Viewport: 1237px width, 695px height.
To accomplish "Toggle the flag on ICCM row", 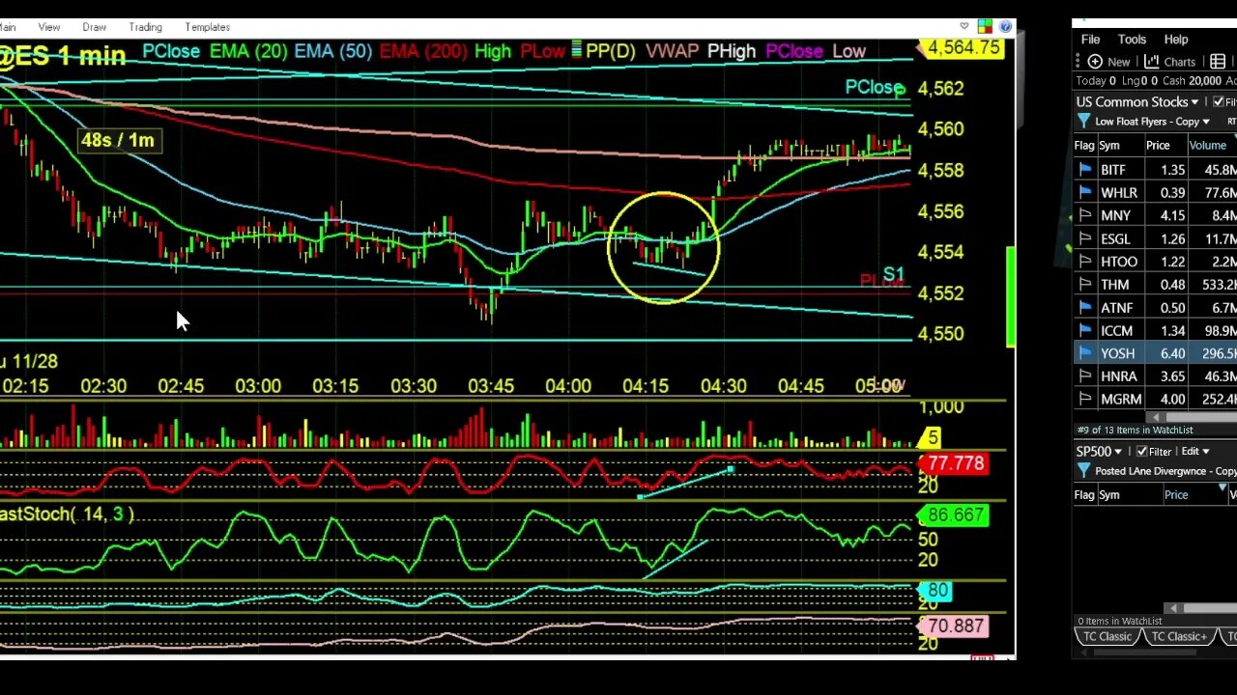I will click(x=1084, y=331).
